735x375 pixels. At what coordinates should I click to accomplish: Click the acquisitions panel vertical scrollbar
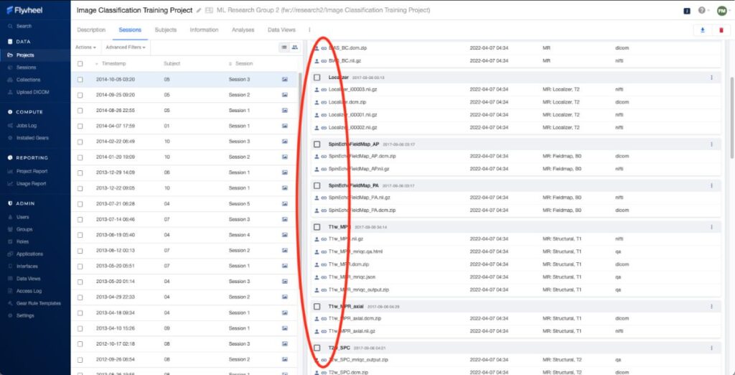pos(731,108)
